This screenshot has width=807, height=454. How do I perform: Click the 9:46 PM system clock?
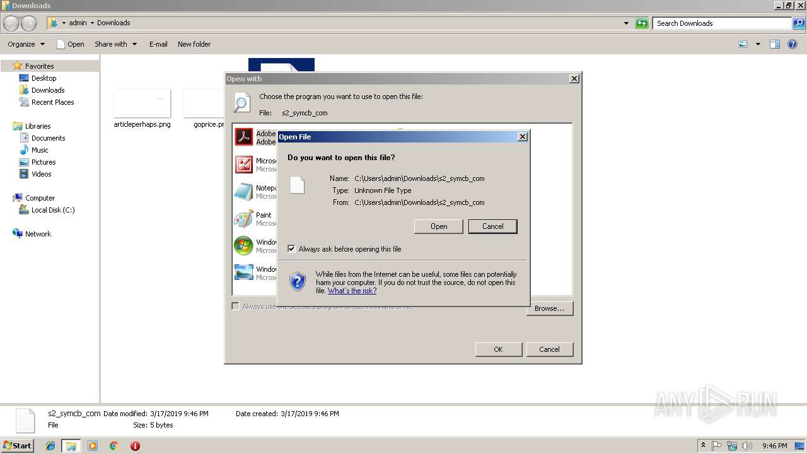click(x=774, y=446)
